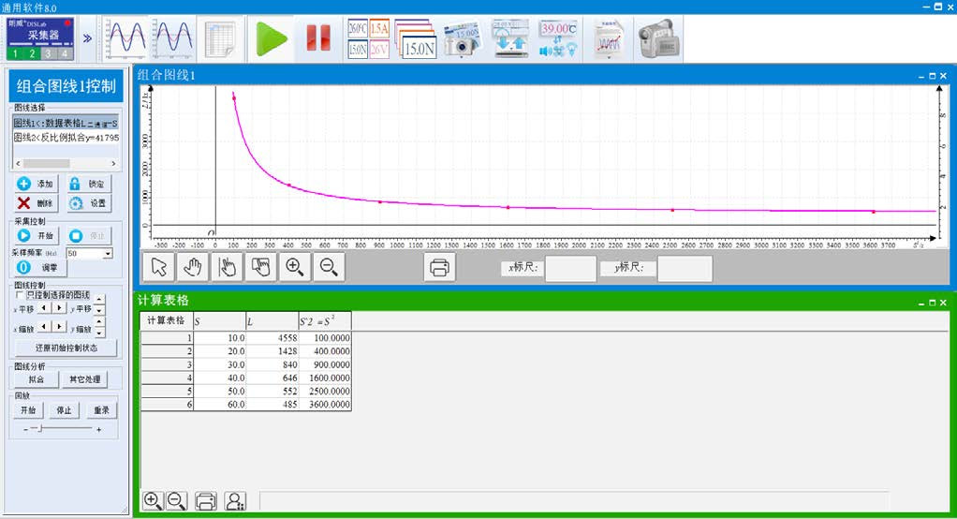Click the green play button in toolbar

(272, 39)
